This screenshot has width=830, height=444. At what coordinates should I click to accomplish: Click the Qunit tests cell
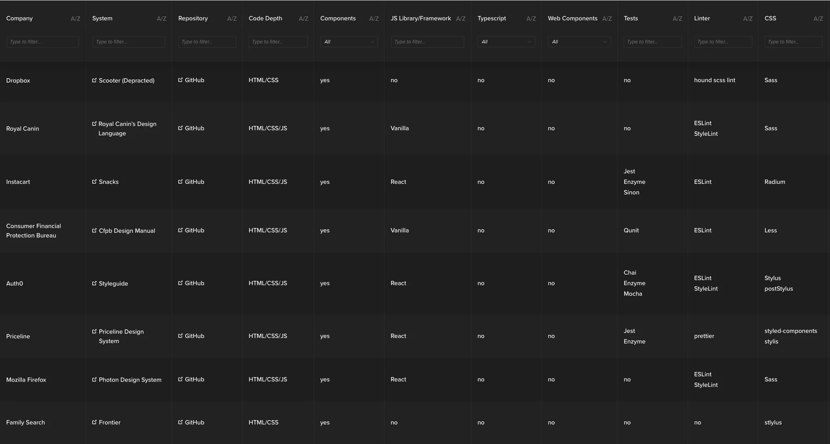click(x=631, y=230)
